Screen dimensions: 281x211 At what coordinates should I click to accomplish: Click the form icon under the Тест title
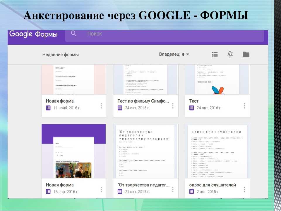pyautogui.click(x=191, y=108)
